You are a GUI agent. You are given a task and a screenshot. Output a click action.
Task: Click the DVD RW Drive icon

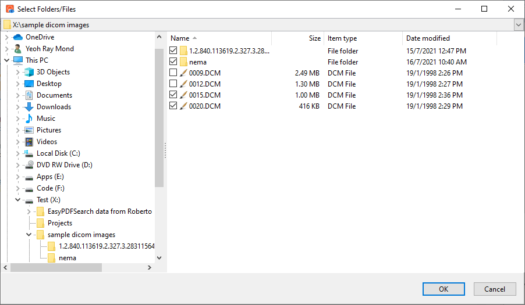29,165
